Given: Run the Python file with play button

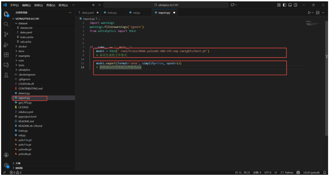Looking at the screenshot, I should pyautogui.click(x=309, y=13).
